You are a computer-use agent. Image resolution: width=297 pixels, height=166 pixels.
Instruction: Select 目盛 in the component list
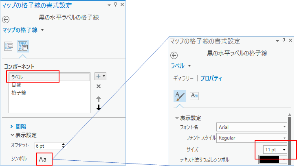(16, 85)
